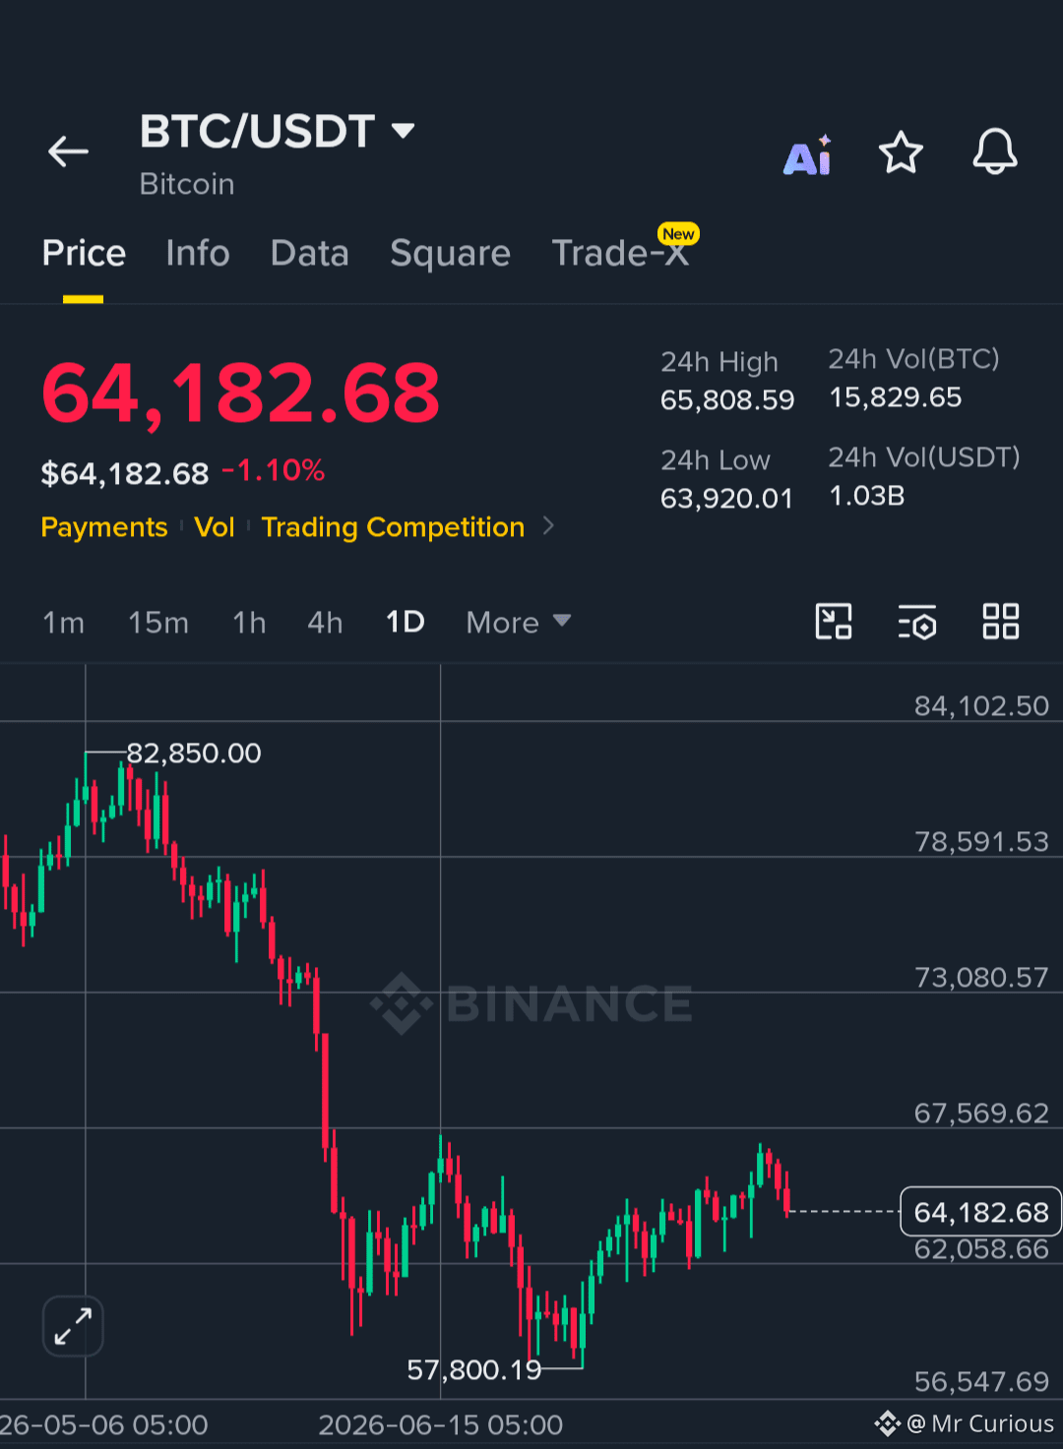1063x1449 pixels.
Task: Tap the 67,569.62 price axis label
Action: 981,1114
